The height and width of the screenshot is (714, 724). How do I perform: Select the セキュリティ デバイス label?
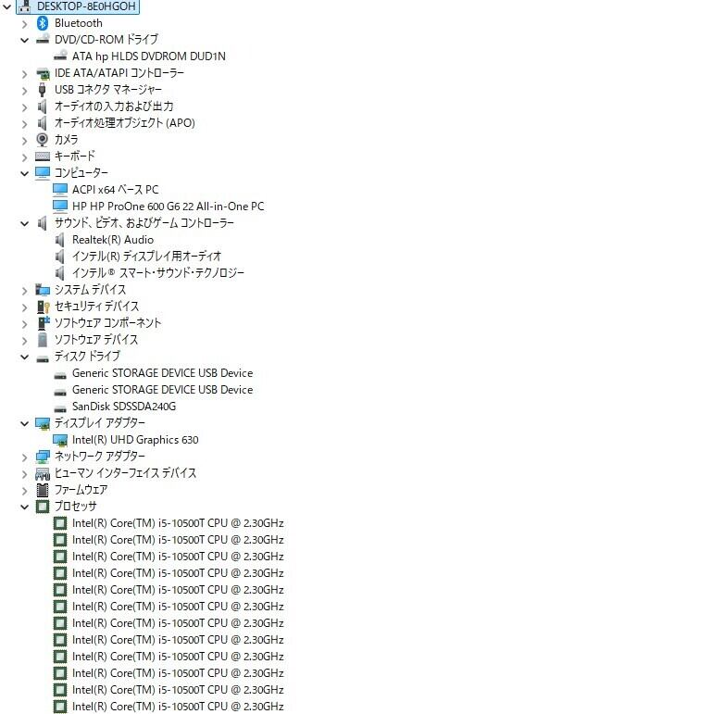pos(96,307)
